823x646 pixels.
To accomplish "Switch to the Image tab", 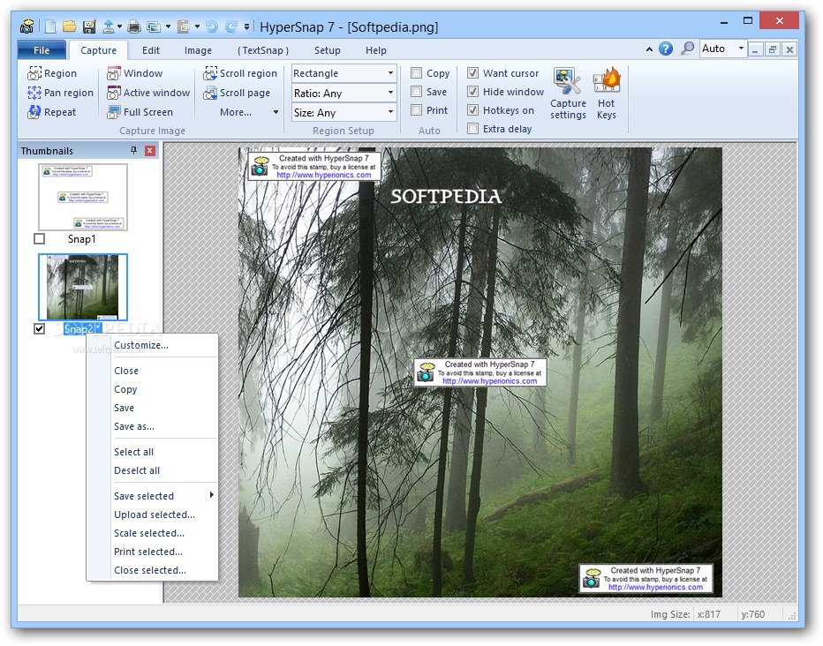I will pos(198,50).
